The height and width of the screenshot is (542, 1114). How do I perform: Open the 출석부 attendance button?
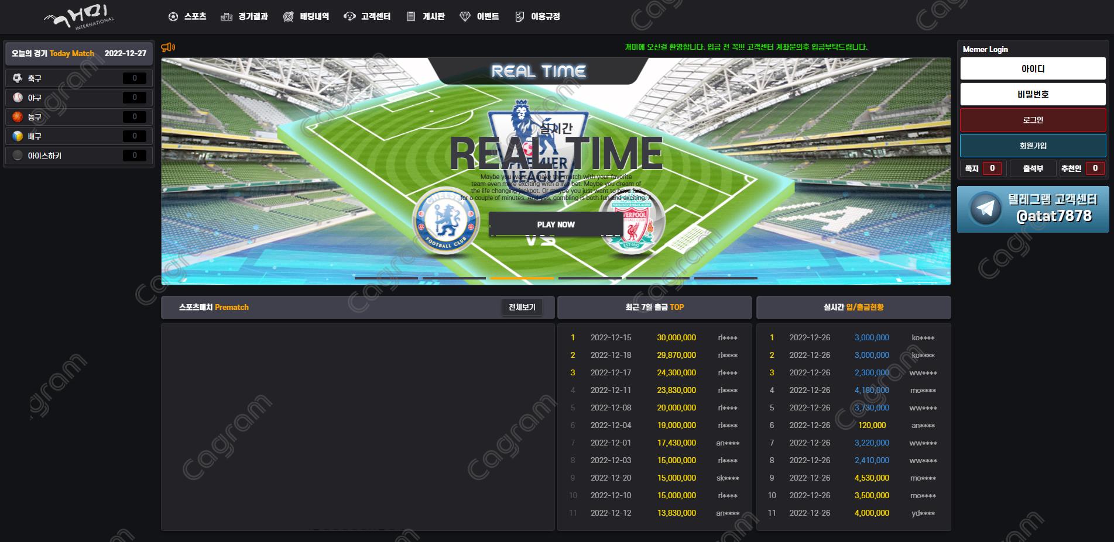pyautogui.click(x=1033, y=168)
